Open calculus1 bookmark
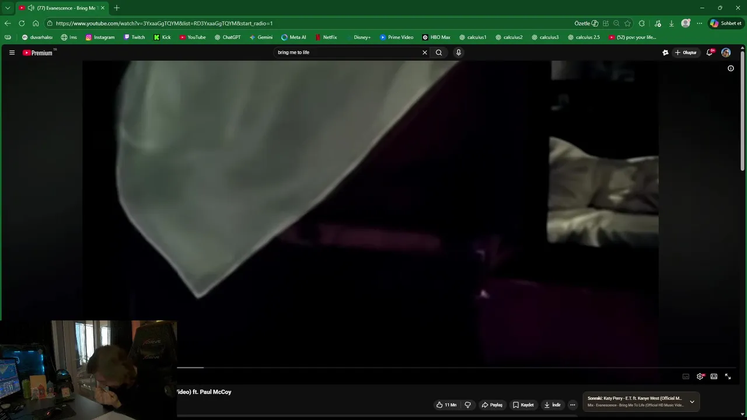Screen dimensions: 747x420 click(x=473, y=37)
